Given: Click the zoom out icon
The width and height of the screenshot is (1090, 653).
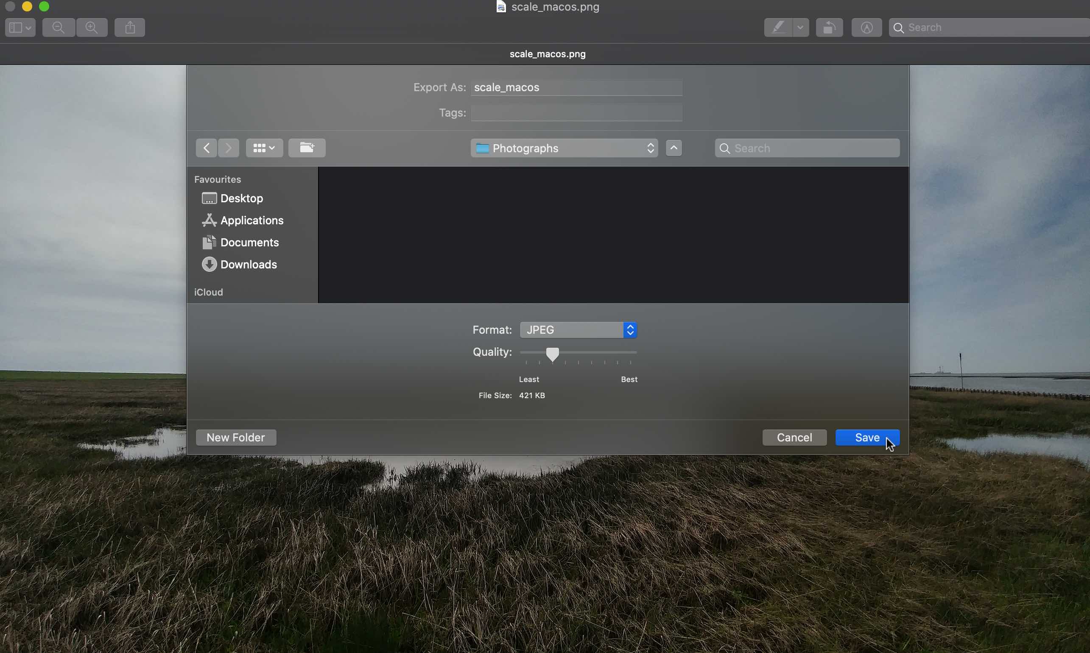Looking at the screenshot, I should [x=59, y=27].
